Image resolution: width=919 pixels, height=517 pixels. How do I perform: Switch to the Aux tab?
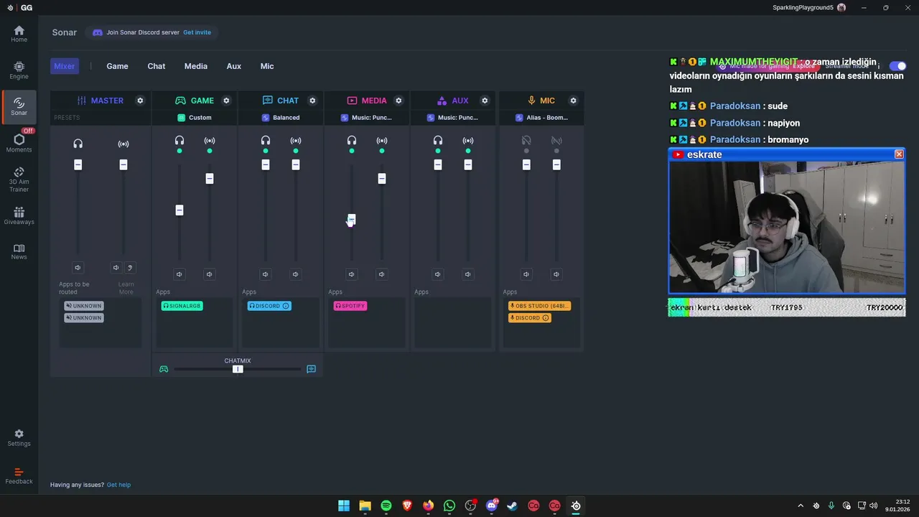(234, 66)
